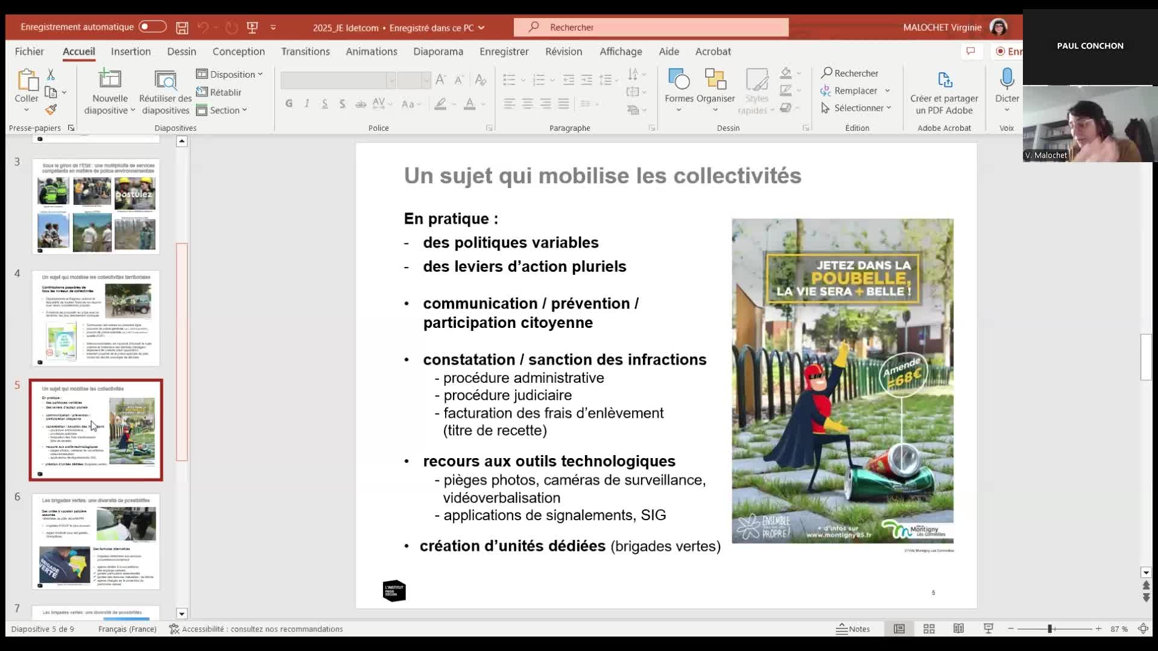This screenshot has height=651, width=1158.
Task: Customize Quick Access Toolbar dropdown
Action: coord(273,27)
